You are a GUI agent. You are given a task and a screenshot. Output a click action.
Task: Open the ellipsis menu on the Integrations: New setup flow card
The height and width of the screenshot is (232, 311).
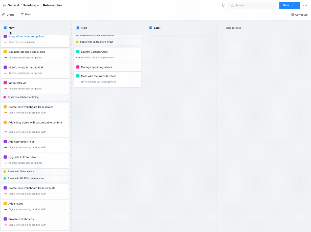(64, 36)
